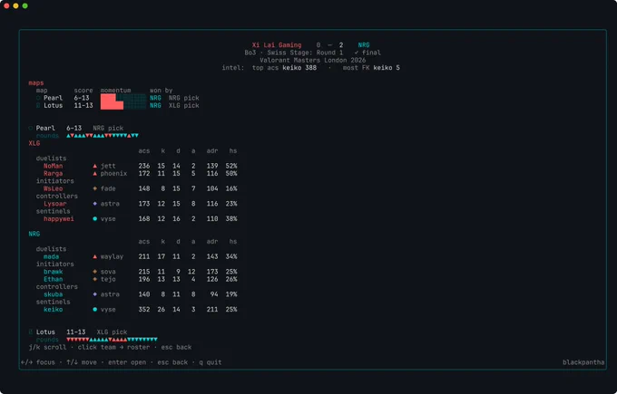Select player Lysoar
617x394 pixels.
point(55,204)
